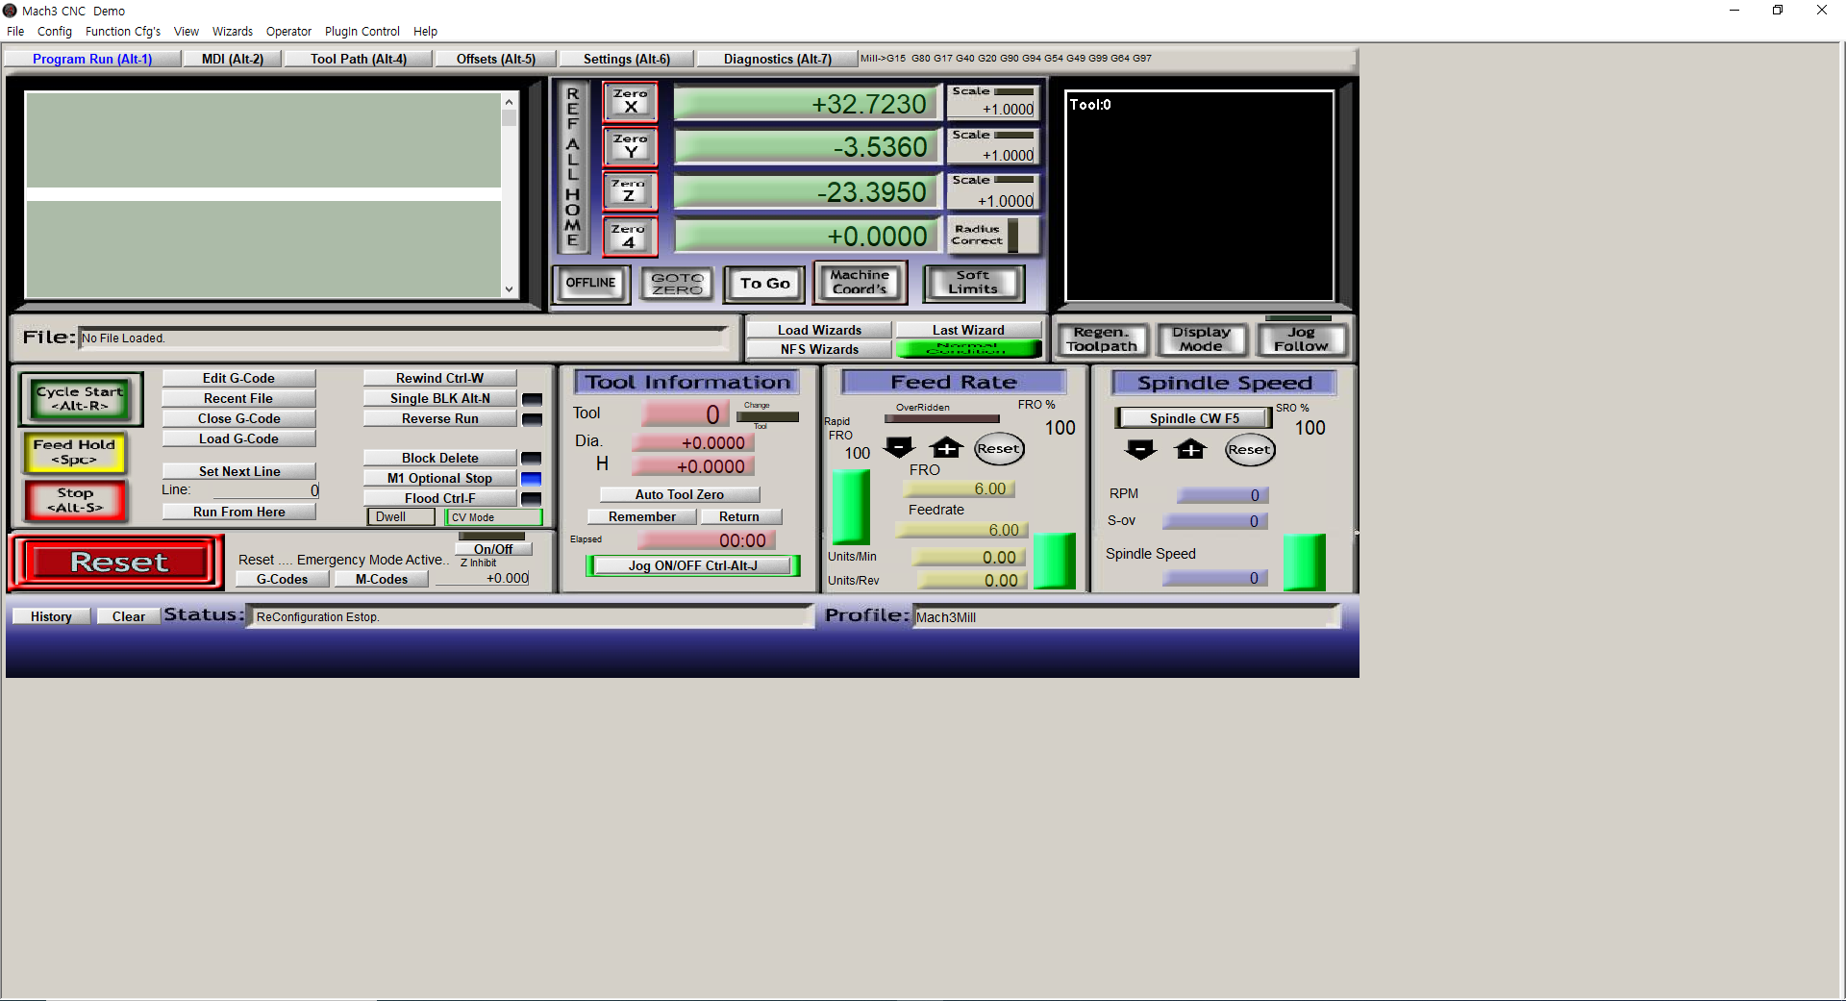Click the G-Codes button
The height and width of the screenshot is (1001, 1846).
pyautogui.click(x=283, y=579)
